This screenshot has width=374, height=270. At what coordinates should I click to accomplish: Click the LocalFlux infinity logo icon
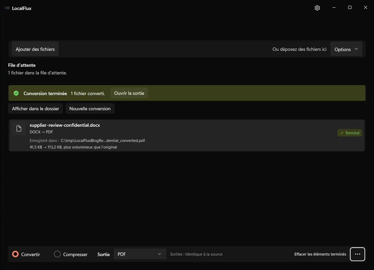pos(7,8)
